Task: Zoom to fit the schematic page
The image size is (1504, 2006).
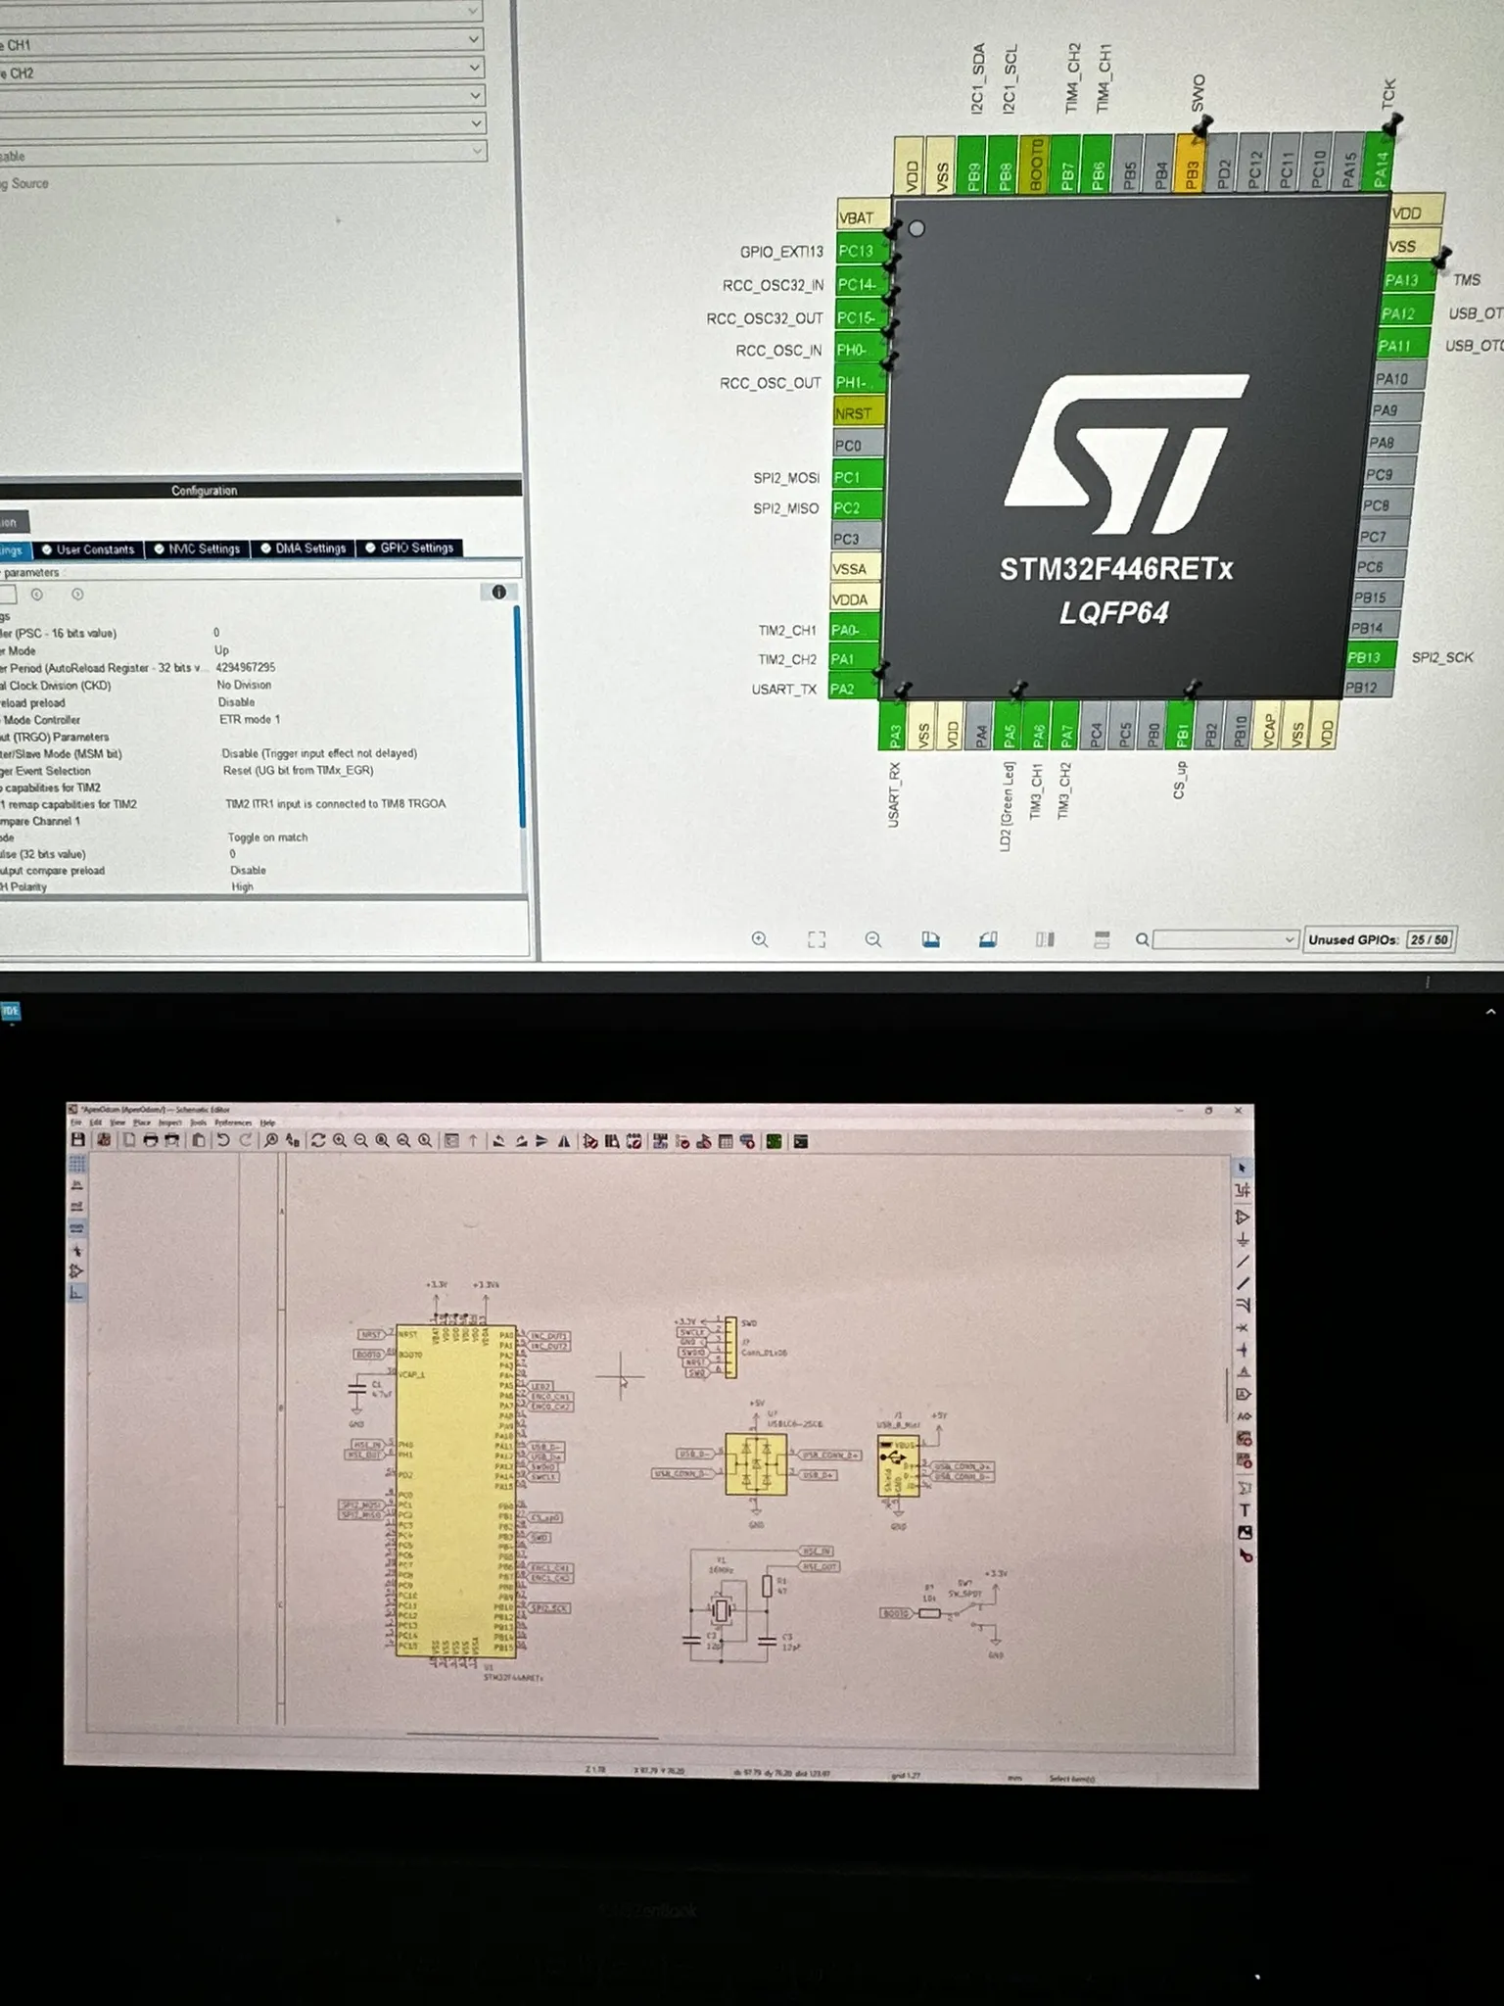Action: (382, 1140)
